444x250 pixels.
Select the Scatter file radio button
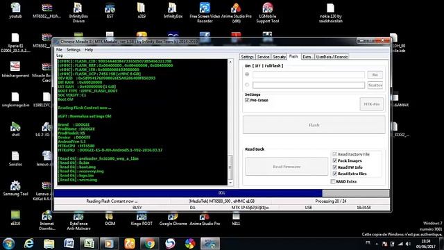coord(247,85)
